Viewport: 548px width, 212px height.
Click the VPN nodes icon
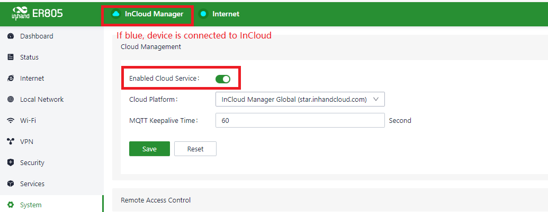[11, 142]
